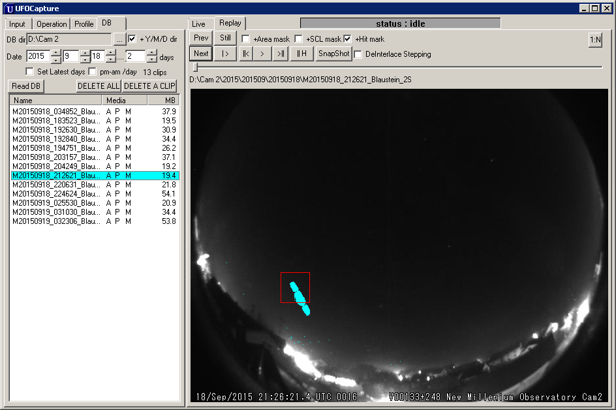The image size is (616, 410).
Task: Click the play arrow button
Action: coord(262,54)
